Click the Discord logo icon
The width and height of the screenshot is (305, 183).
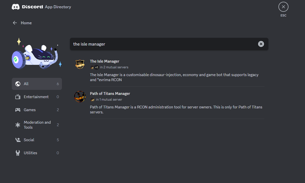(16, 7)
